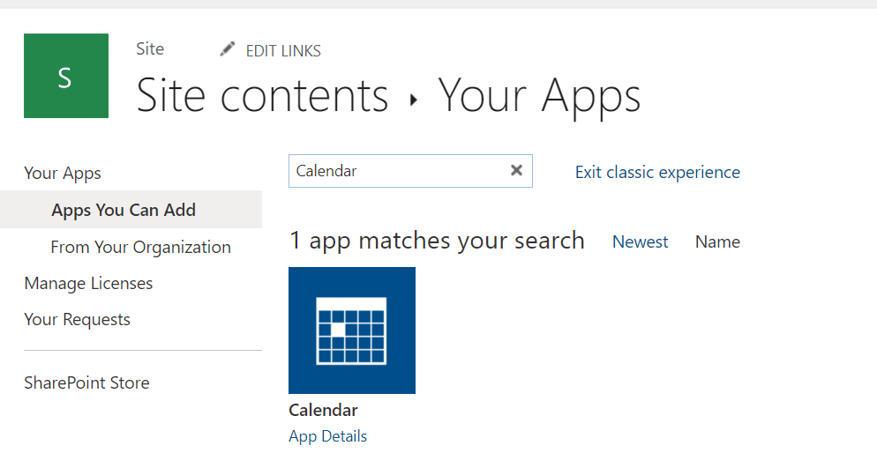Click the Calendar app name label
The width and height of the screenshot is (877, 453).
click(323, 411)
